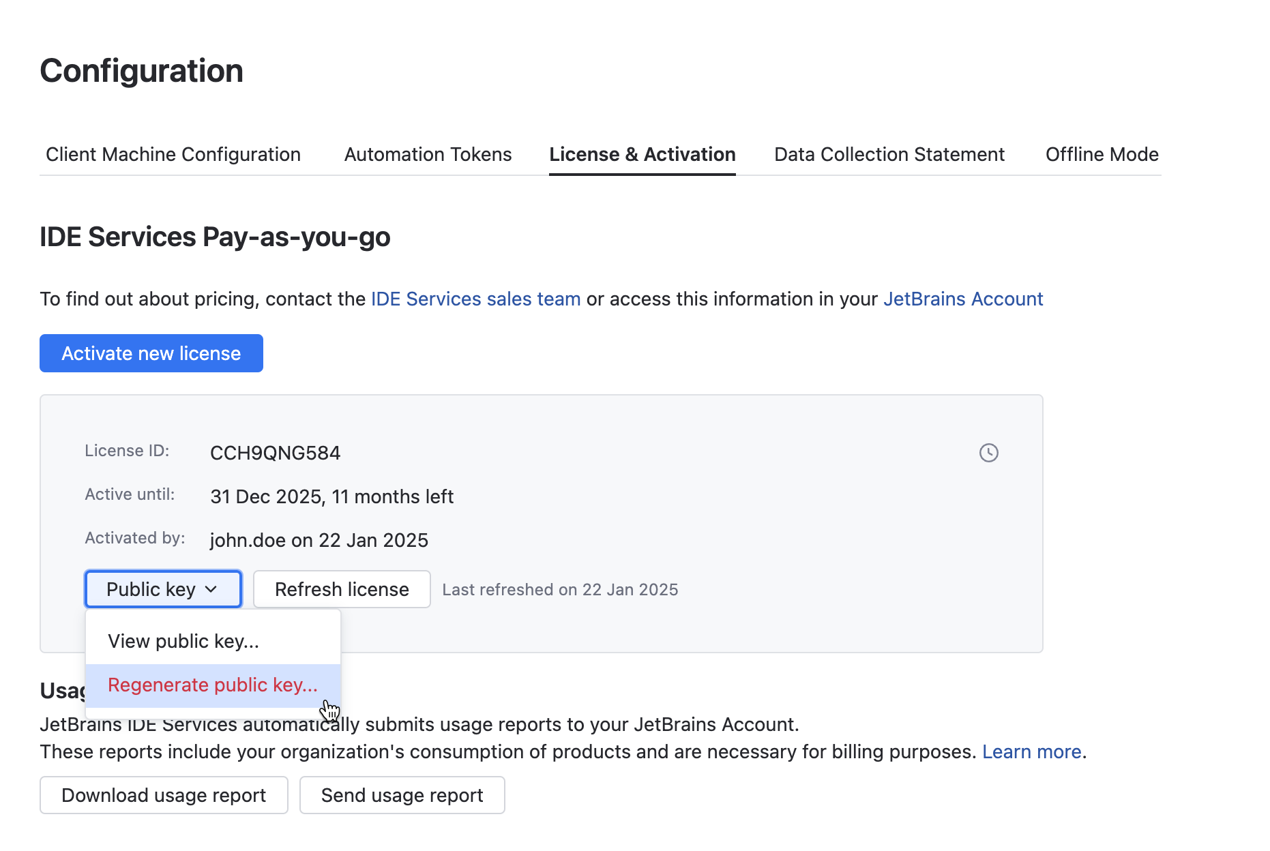The image size is (1270, 851).
Task: Follow the JetBrains Account link
Action: click(963, 299)
